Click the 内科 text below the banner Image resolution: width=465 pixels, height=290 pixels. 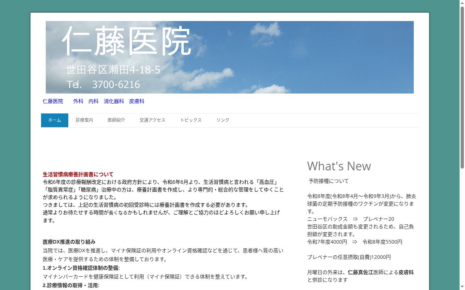point(93,101)
